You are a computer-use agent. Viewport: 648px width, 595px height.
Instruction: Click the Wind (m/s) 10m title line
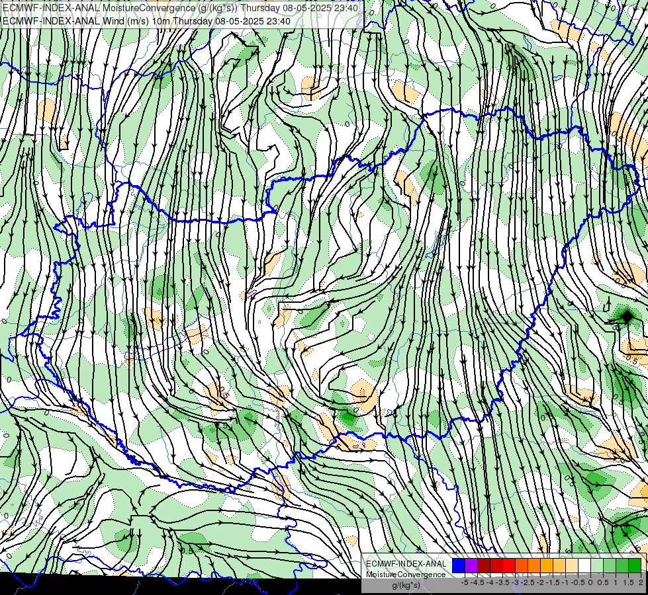coord(146,21)
